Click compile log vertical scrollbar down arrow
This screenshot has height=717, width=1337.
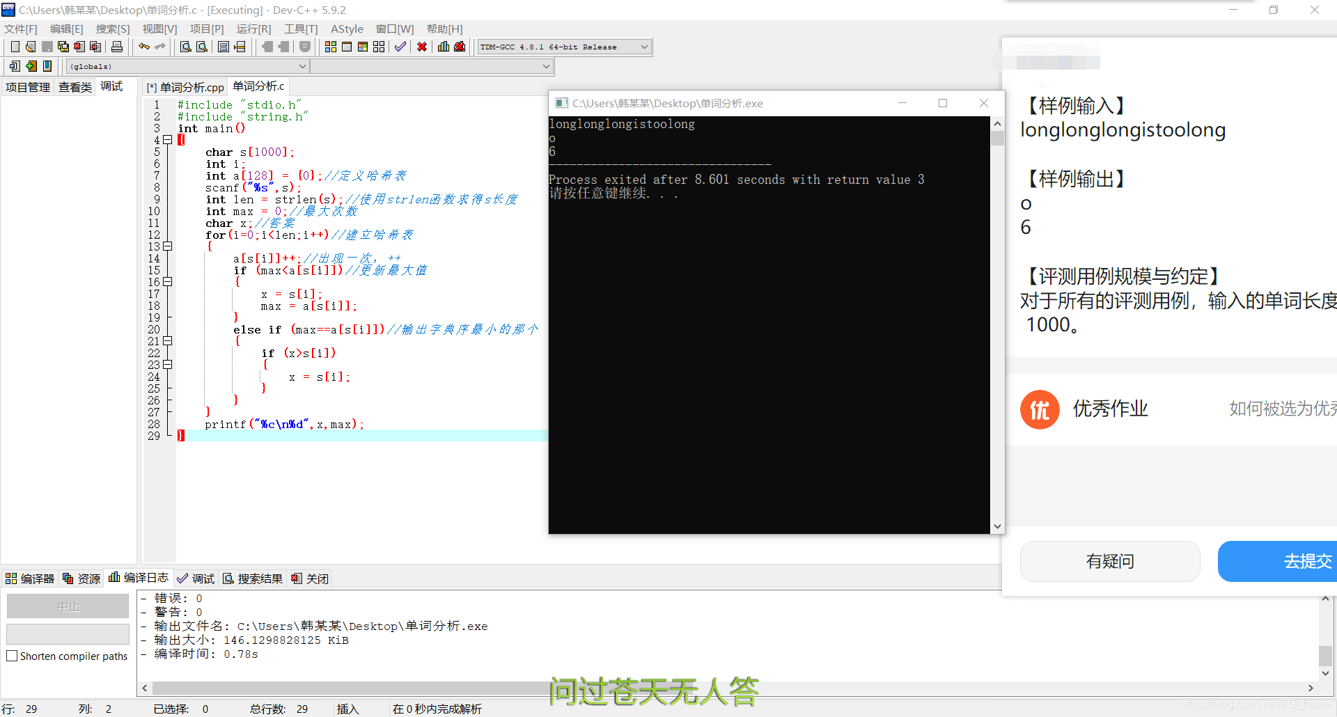1325,673
